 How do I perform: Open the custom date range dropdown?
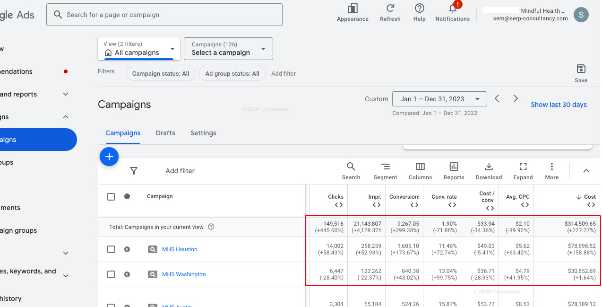[x=439, y=99]
